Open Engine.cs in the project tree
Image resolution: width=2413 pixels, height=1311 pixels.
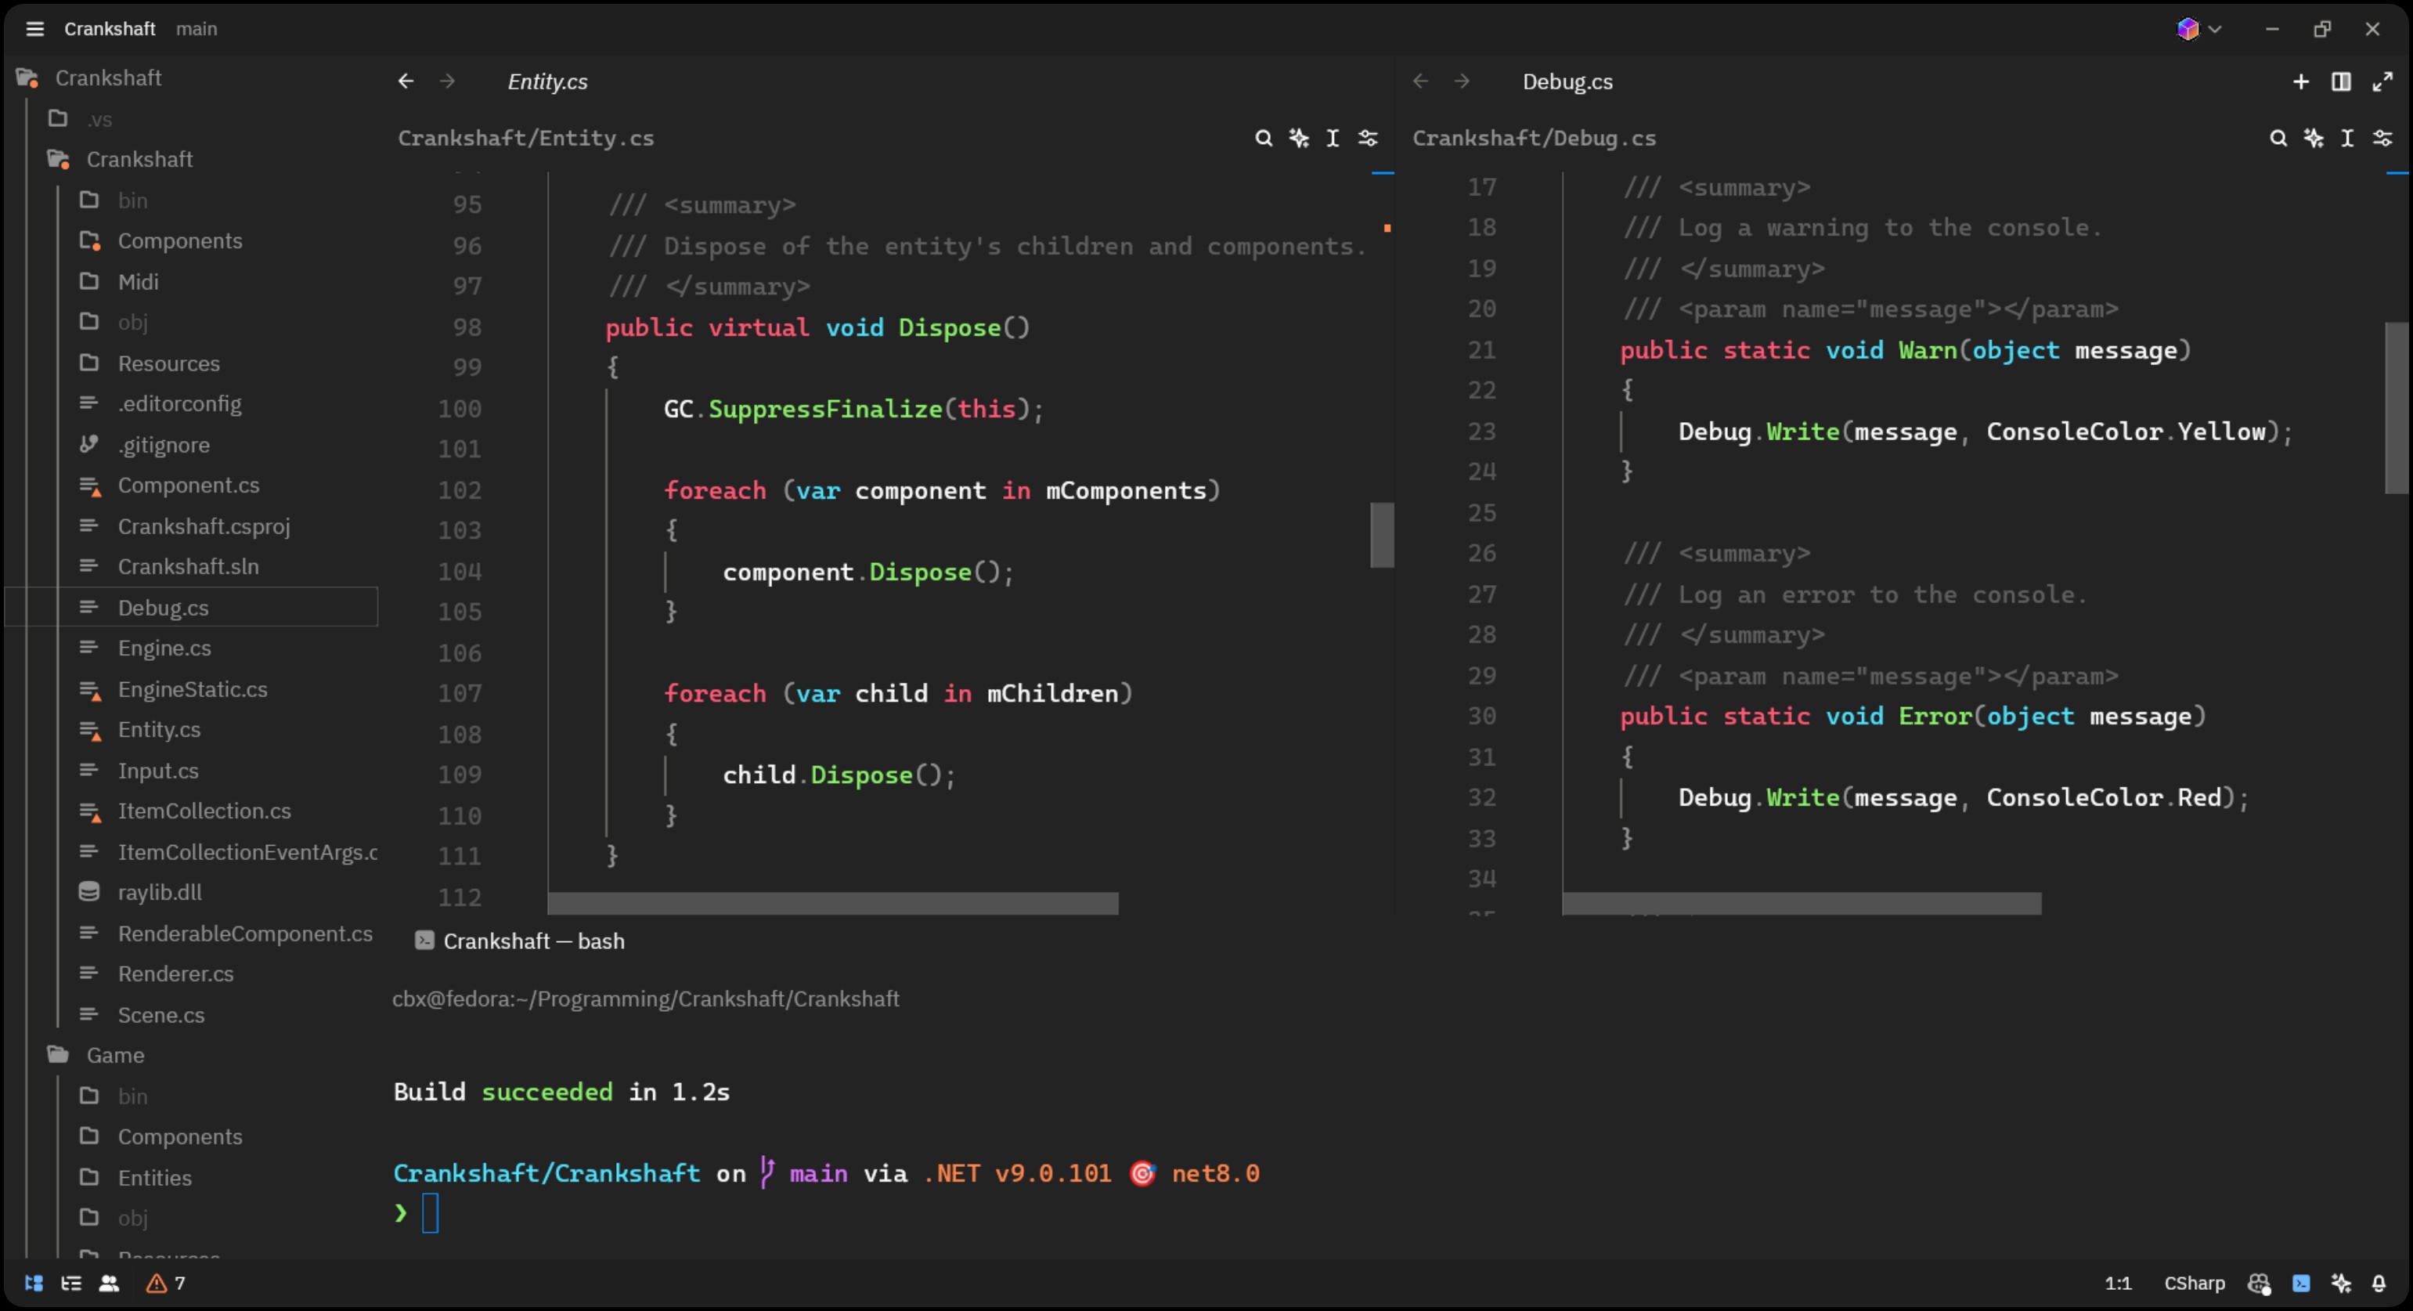click(x=164, y=648)
